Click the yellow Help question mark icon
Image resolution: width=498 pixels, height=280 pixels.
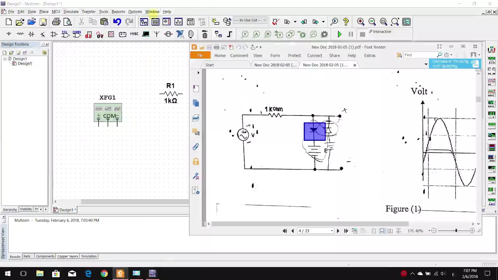pyautogui.click(x=346, y=22)
